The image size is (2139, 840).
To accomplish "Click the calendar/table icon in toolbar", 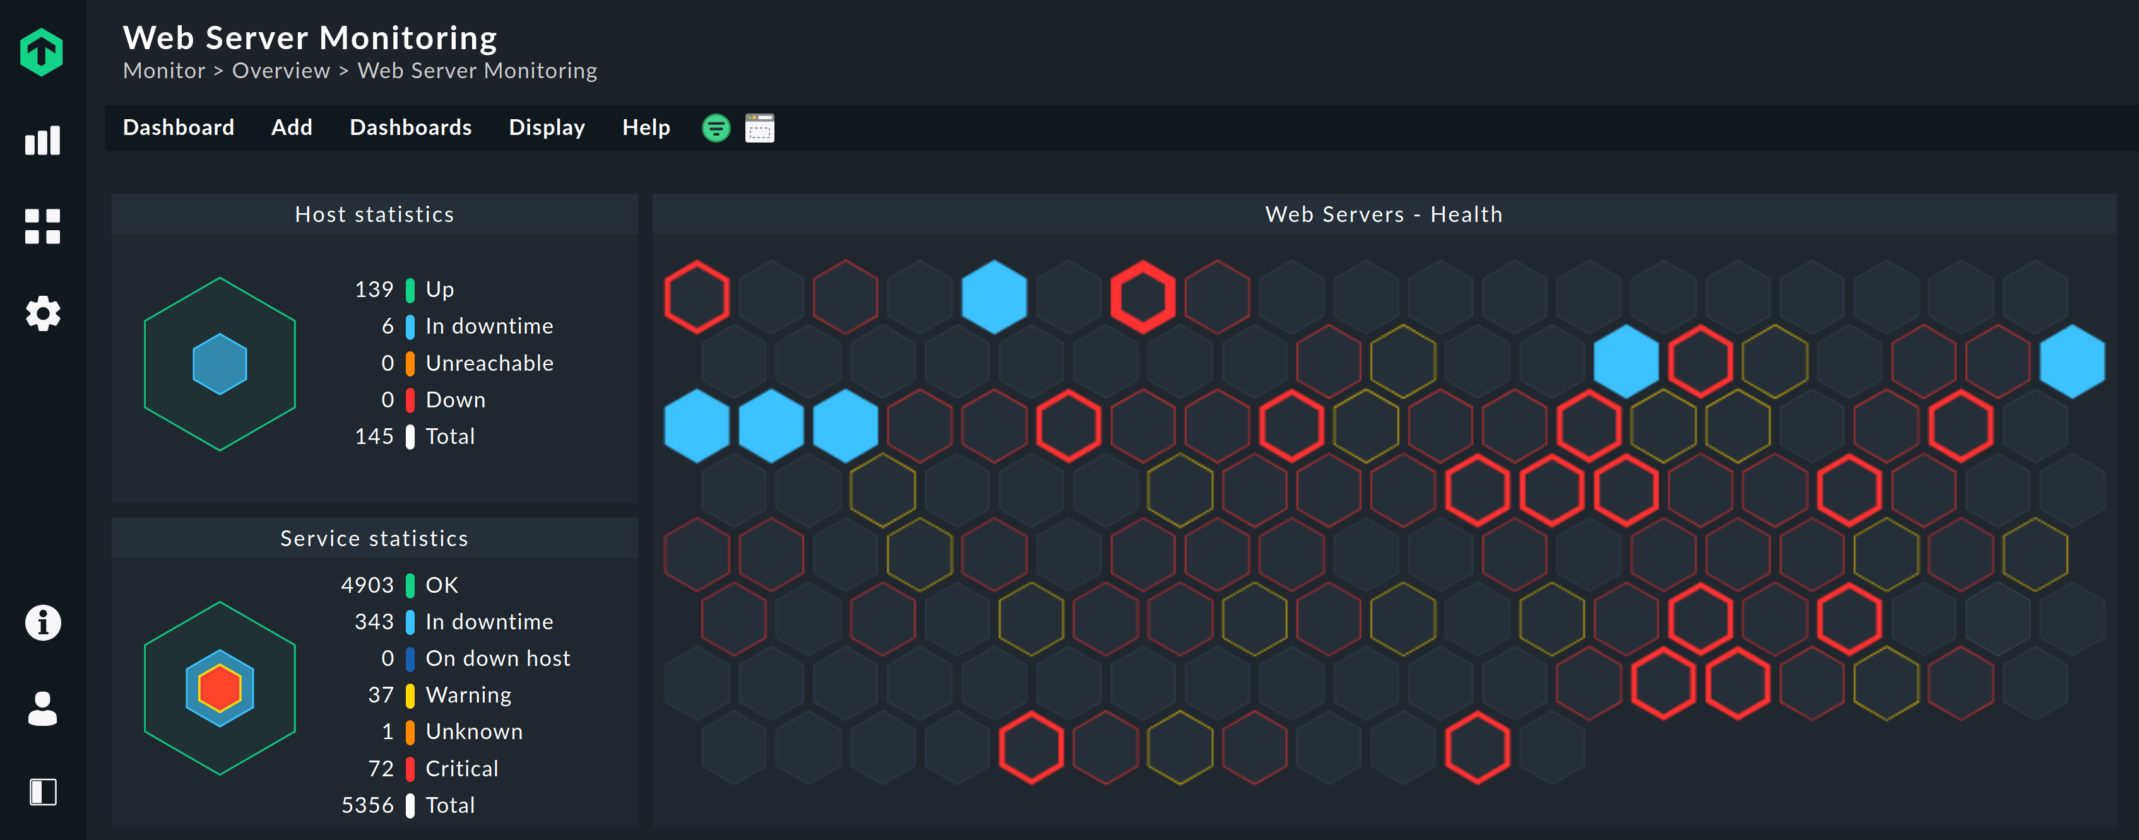I will [759, 128].
